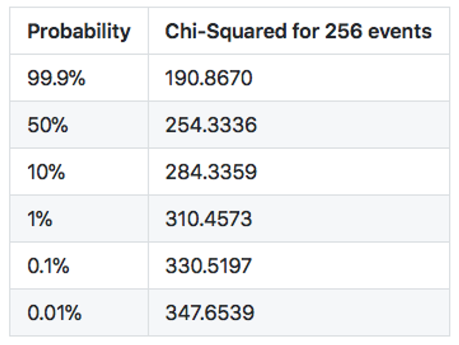The image size is (459, 345).
Task: Click the 310.4573 chi-squared value
Action: pyautogui.click(x=208, y=218)
